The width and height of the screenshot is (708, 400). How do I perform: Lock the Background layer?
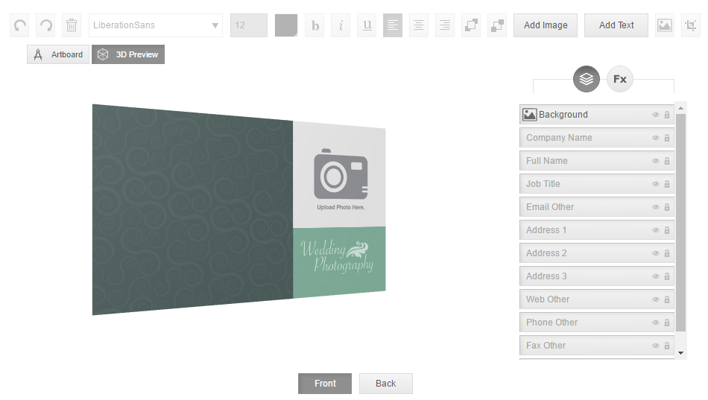(667, 115)
